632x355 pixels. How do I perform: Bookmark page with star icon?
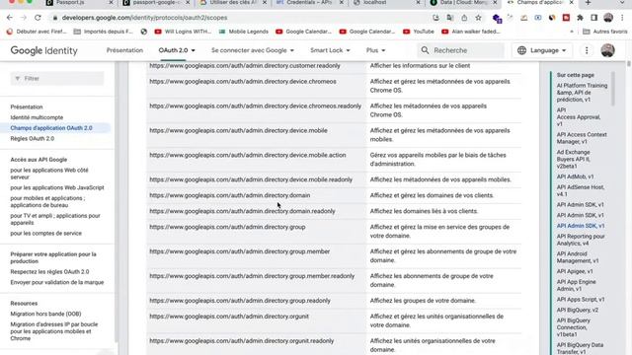[x=478, y=18]
